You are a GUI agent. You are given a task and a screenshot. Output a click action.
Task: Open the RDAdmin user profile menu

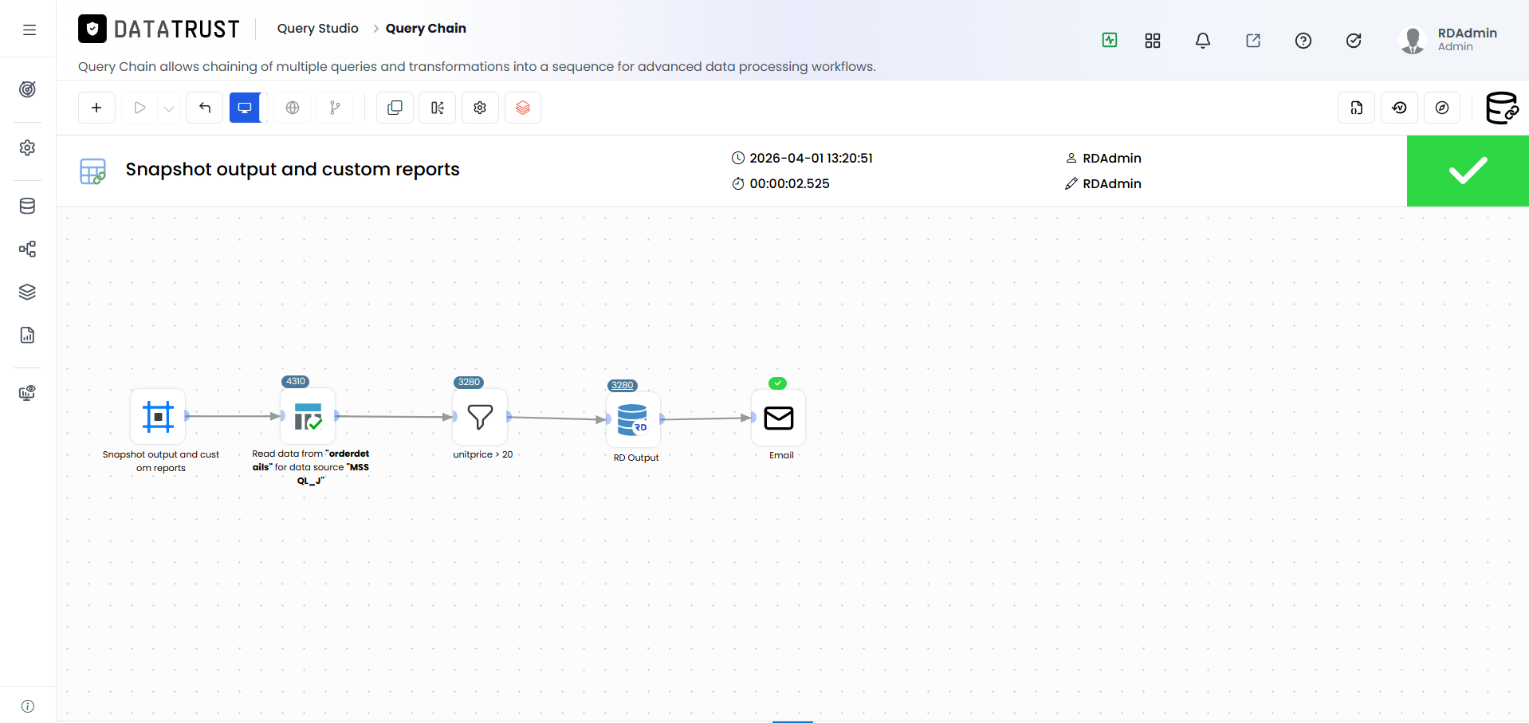click(1448, 39)
